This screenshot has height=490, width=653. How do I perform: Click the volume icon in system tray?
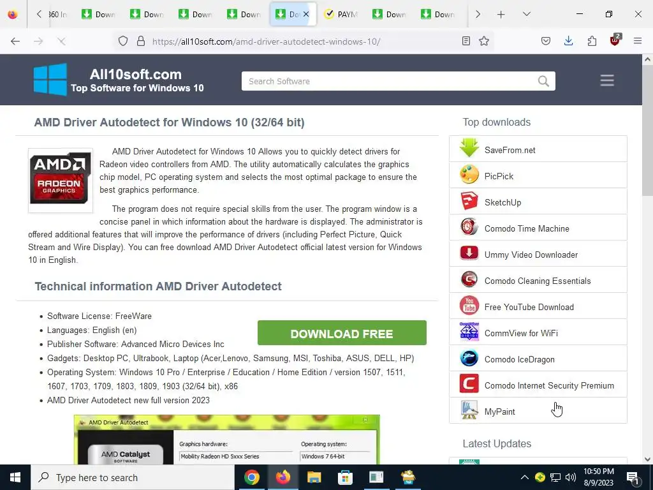click(x=571, y=477)
